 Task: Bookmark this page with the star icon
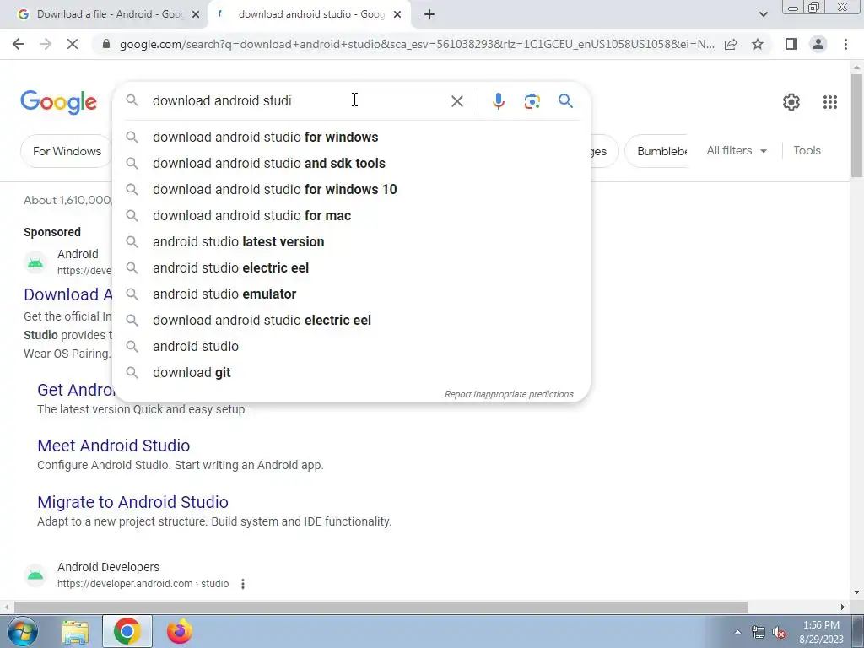[x=758, y=44]
